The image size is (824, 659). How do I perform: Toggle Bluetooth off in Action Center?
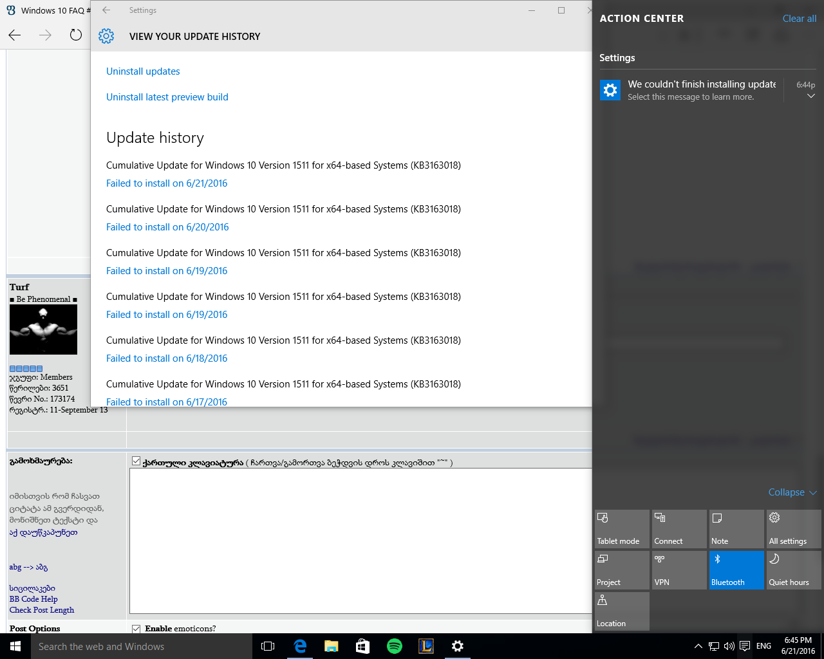736,570
